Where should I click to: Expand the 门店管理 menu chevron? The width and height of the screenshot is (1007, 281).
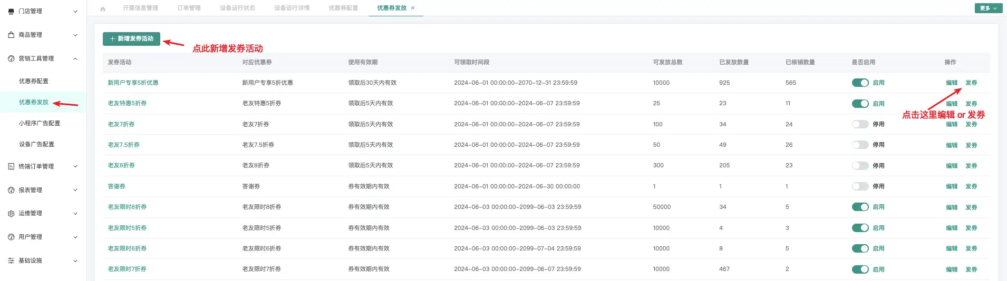pyautogui.click(x=75, y=12)
